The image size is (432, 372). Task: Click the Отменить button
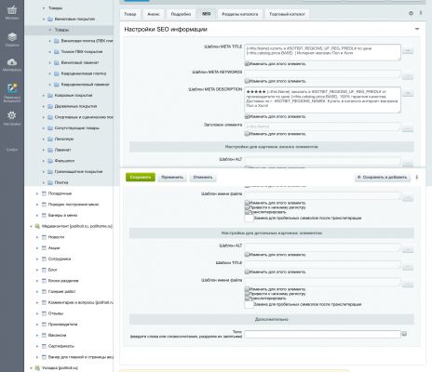click(203, 178)
